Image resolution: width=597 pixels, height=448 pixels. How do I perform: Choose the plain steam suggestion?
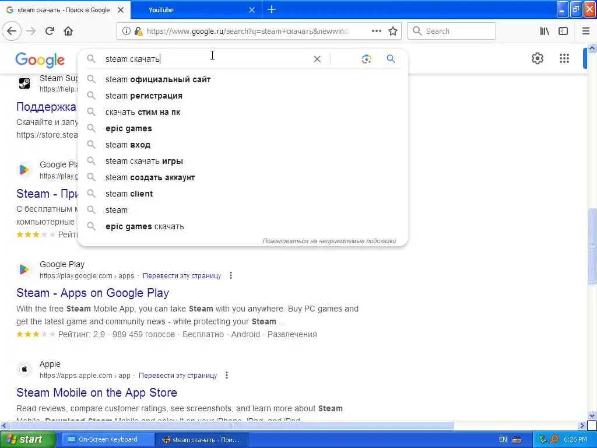(243, 210)
